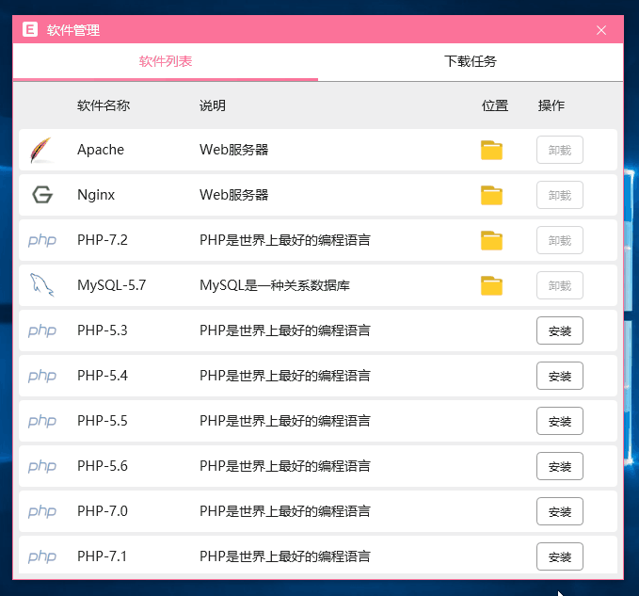
Task: Select the Nginx name text
Action: pos(96,195)
